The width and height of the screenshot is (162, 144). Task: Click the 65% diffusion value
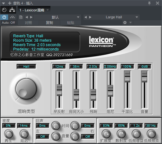(121, 126)
